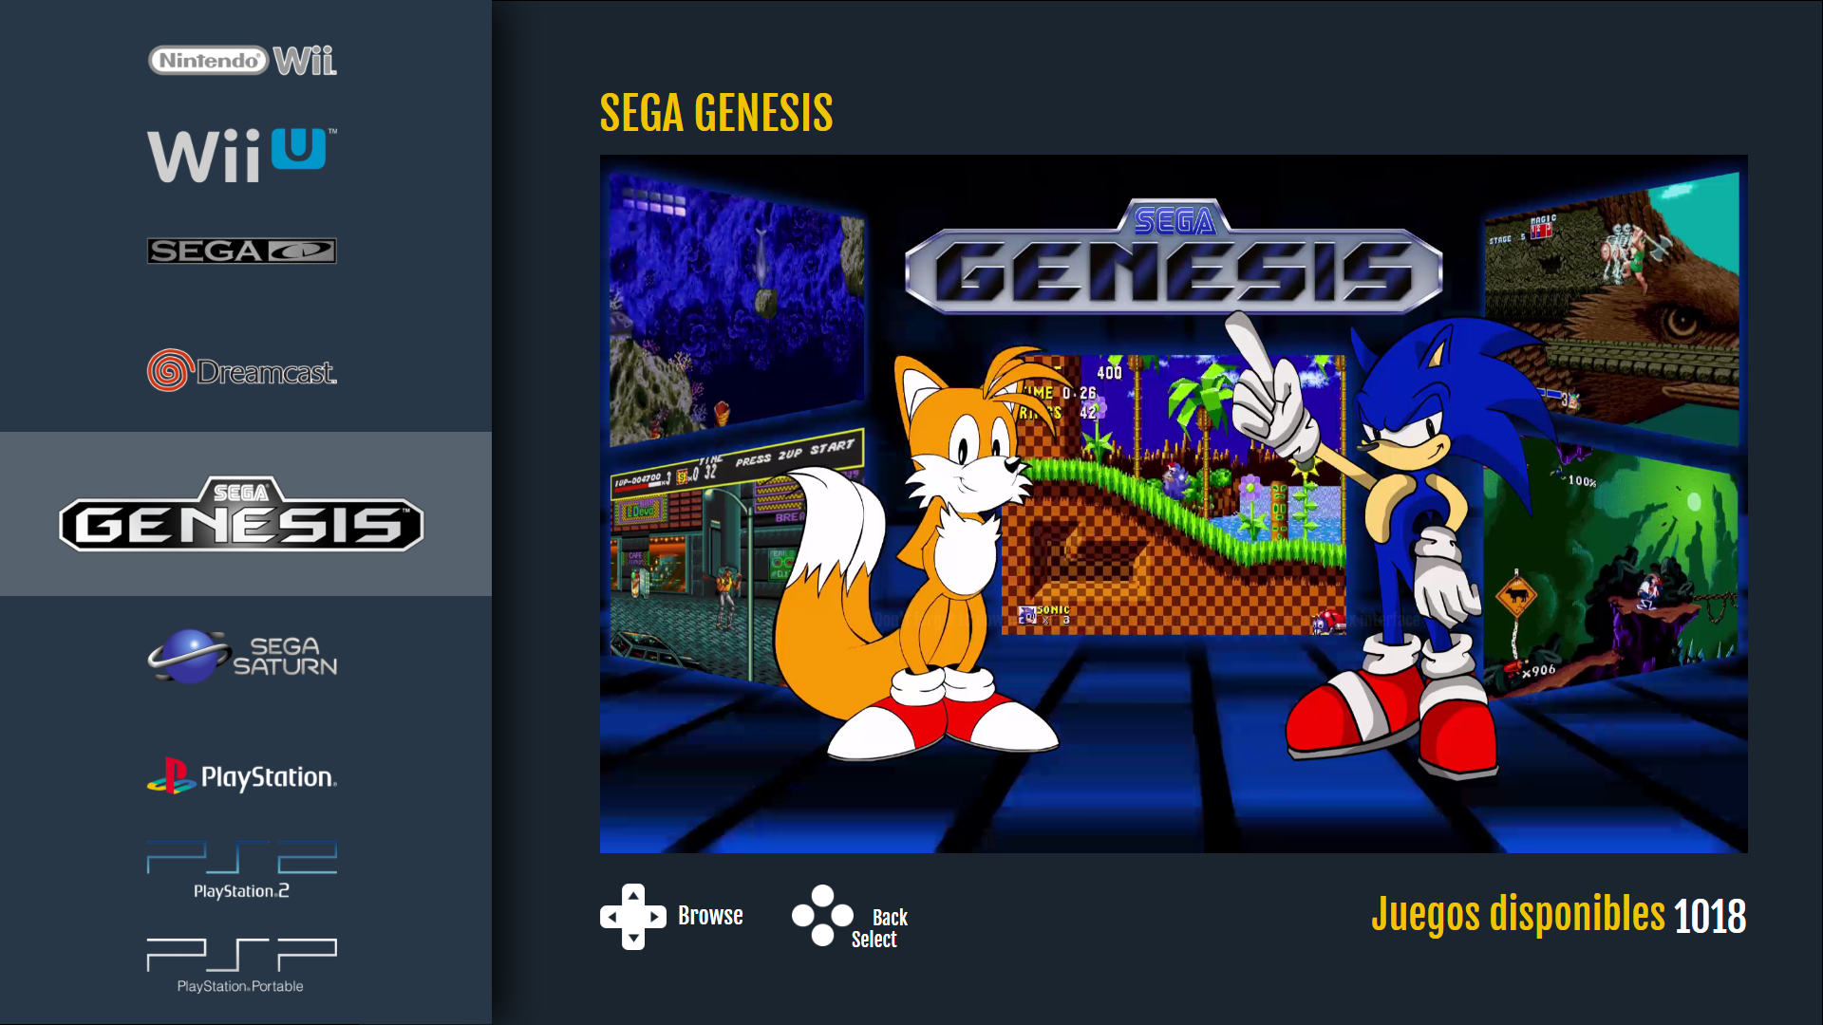Click the SEGA GENESIS title heading

pyautogui.click(x=716, y=113)
